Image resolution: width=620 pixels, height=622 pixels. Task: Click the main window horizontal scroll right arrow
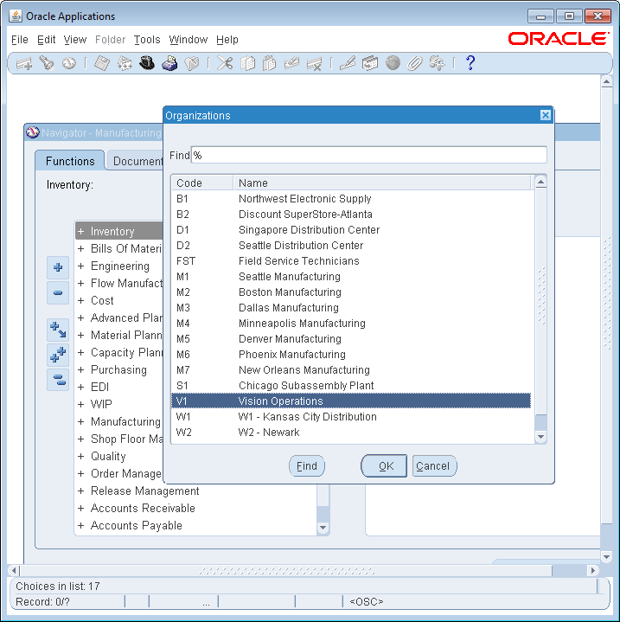tap(593, 570)
